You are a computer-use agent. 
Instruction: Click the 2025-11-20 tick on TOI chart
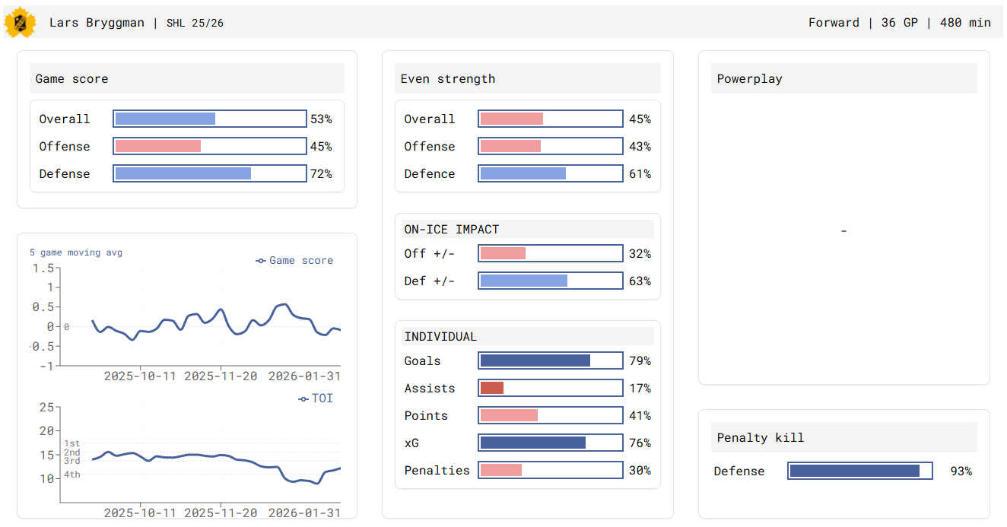coord(221,513)
